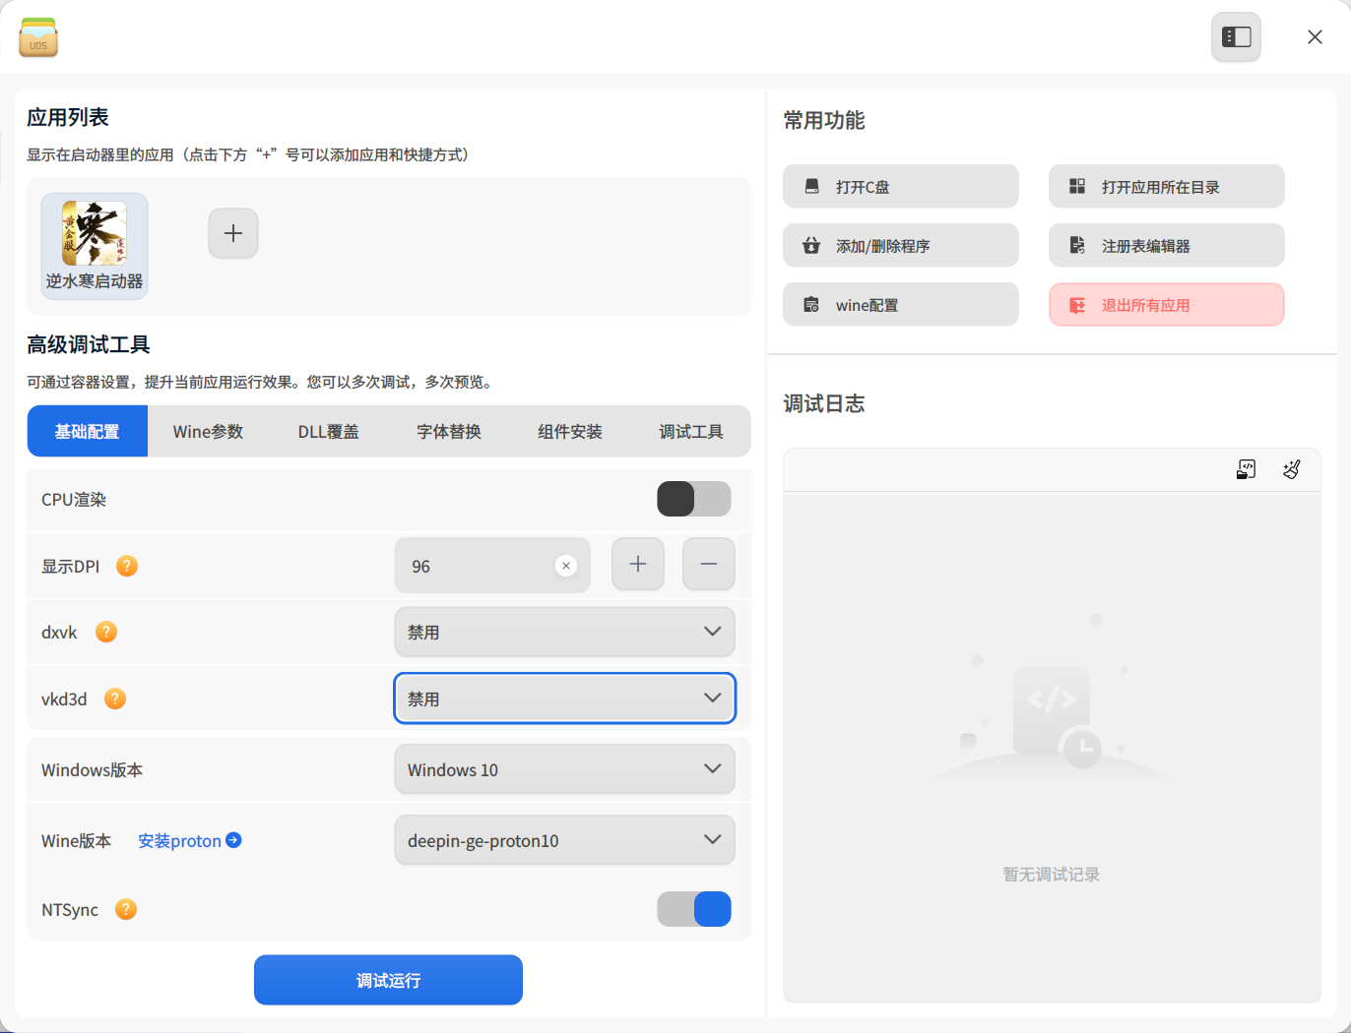Screen dimensions: 1351x1033
Task: Expand the dxvk dropdown
Action: tap(565, 632)
